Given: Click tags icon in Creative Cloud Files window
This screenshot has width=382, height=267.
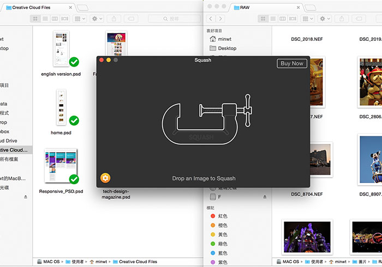Looking at the screenshot, I should (131, 19).
